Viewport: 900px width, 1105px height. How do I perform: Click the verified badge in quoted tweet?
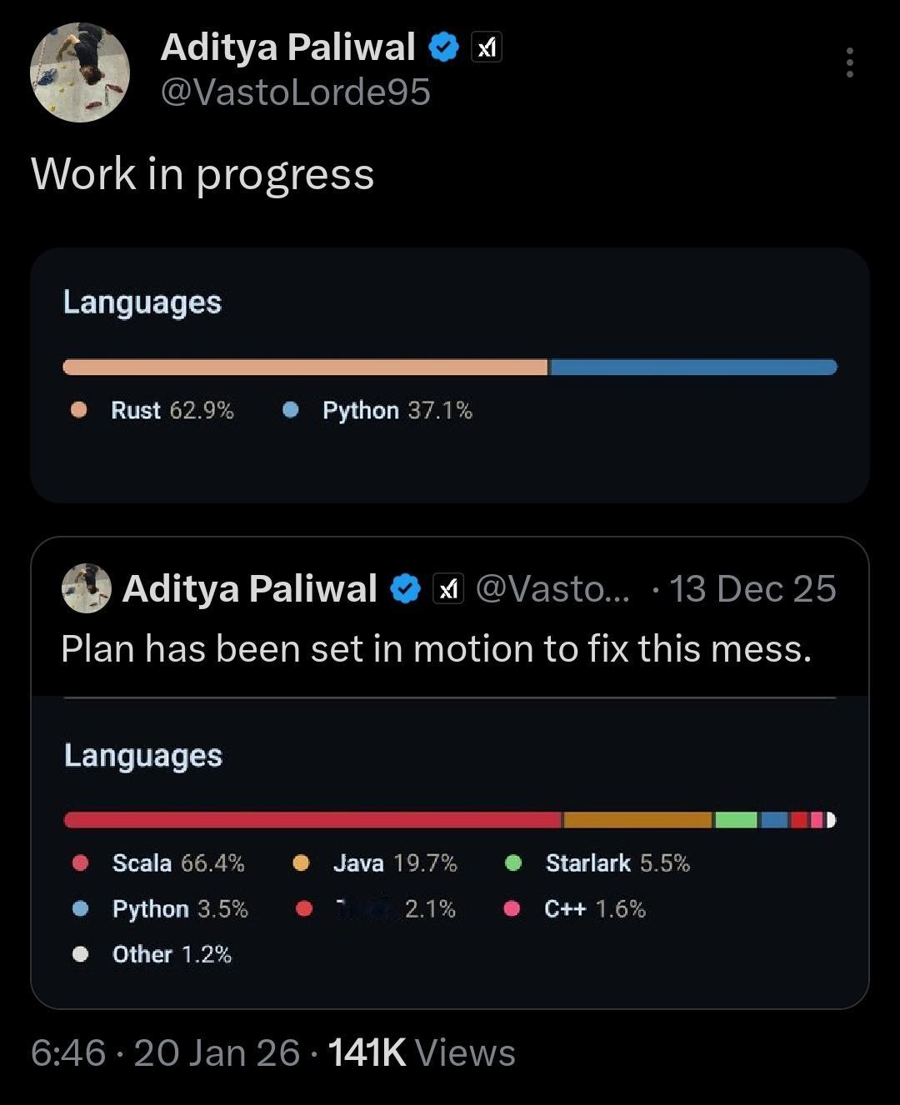pyautogui.click(x=404, y=587)
